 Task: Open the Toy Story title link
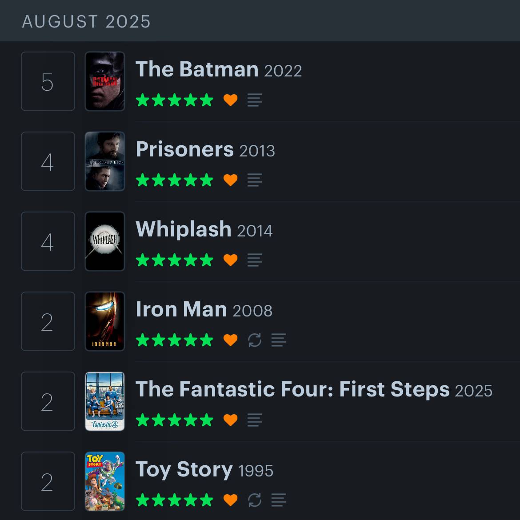[184, 469]
